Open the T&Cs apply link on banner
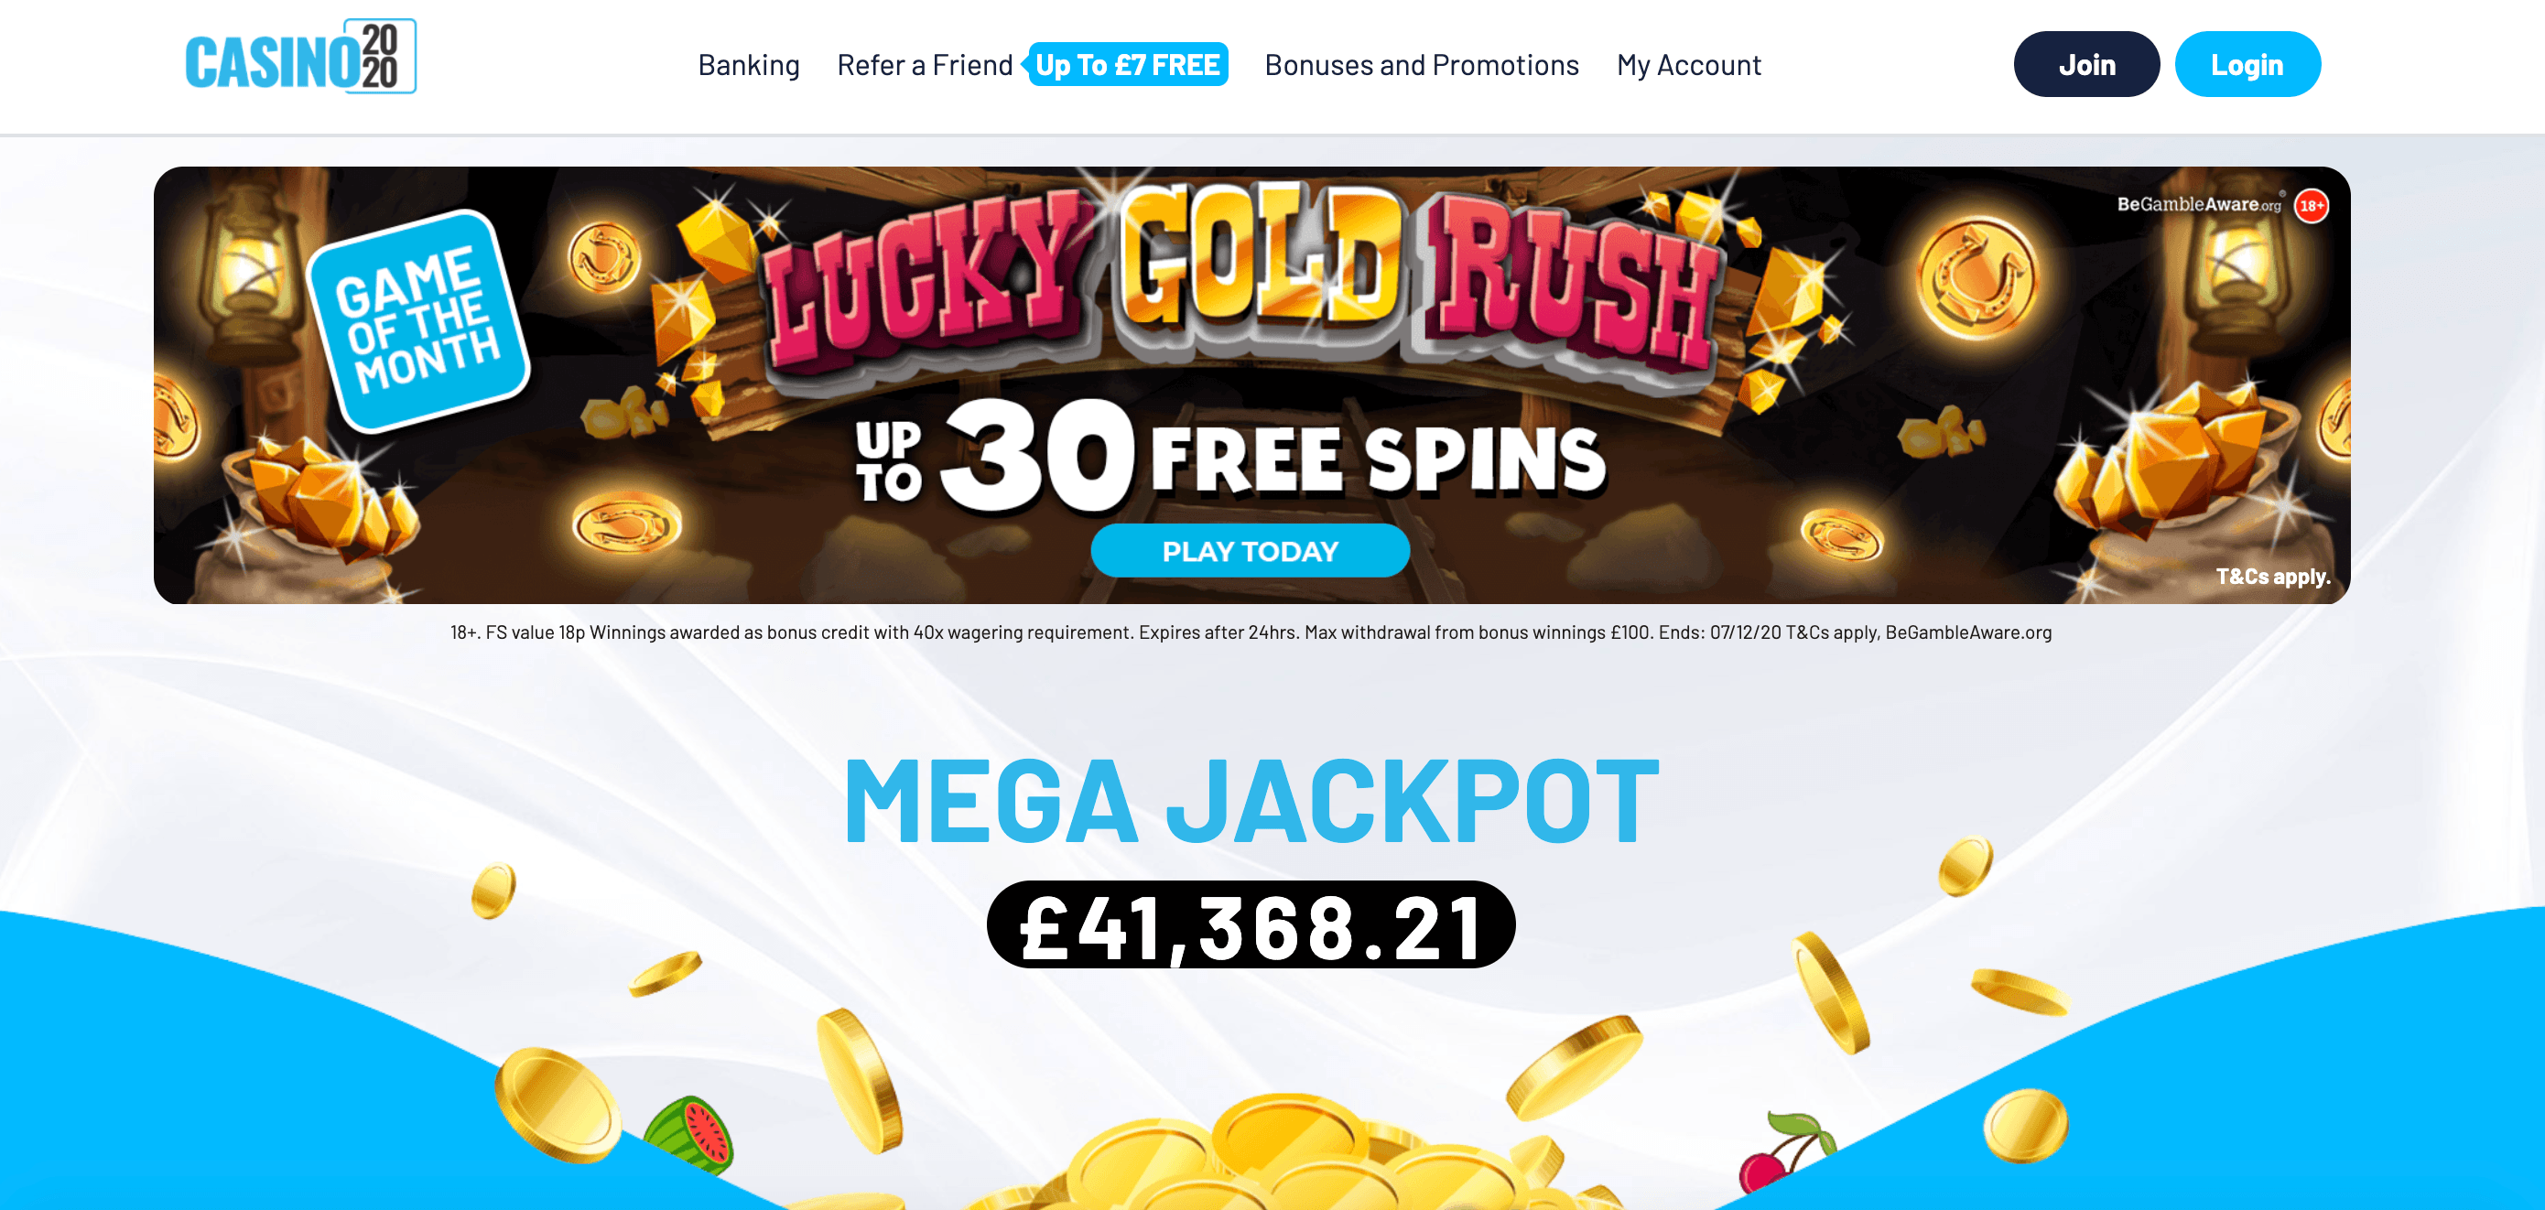The image size is (2545, 1210). click(x=2272, y=576)
